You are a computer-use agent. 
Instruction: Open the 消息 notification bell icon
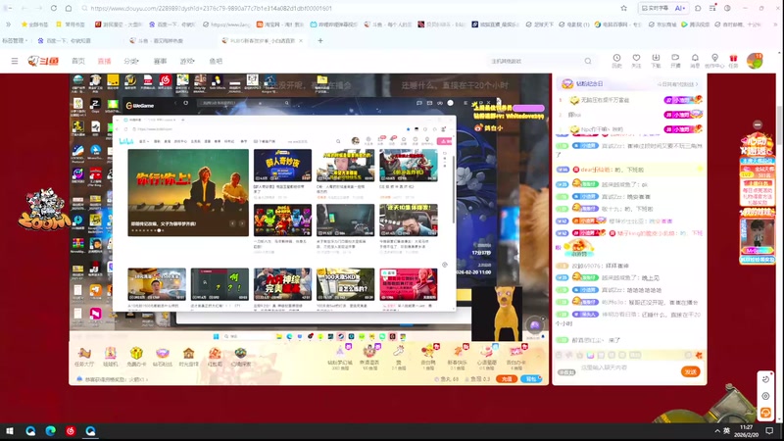pos(695,61)
